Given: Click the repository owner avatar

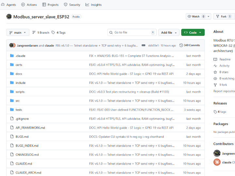Looking at the screenshot, I should [x=9, y=17].
